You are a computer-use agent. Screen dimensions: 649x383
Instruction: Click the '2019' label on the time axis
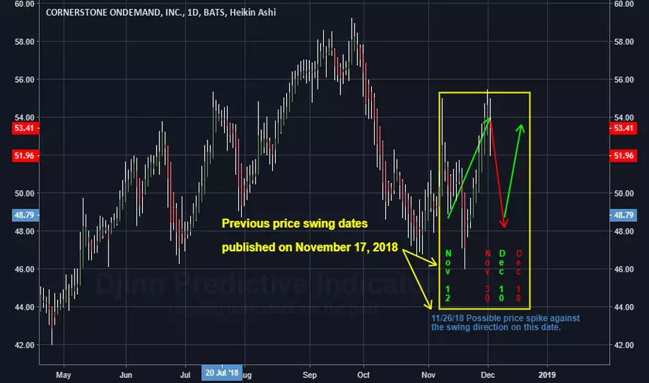click(547, 375)
